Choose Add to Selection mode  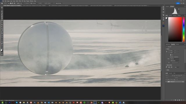tap(11, 3)
